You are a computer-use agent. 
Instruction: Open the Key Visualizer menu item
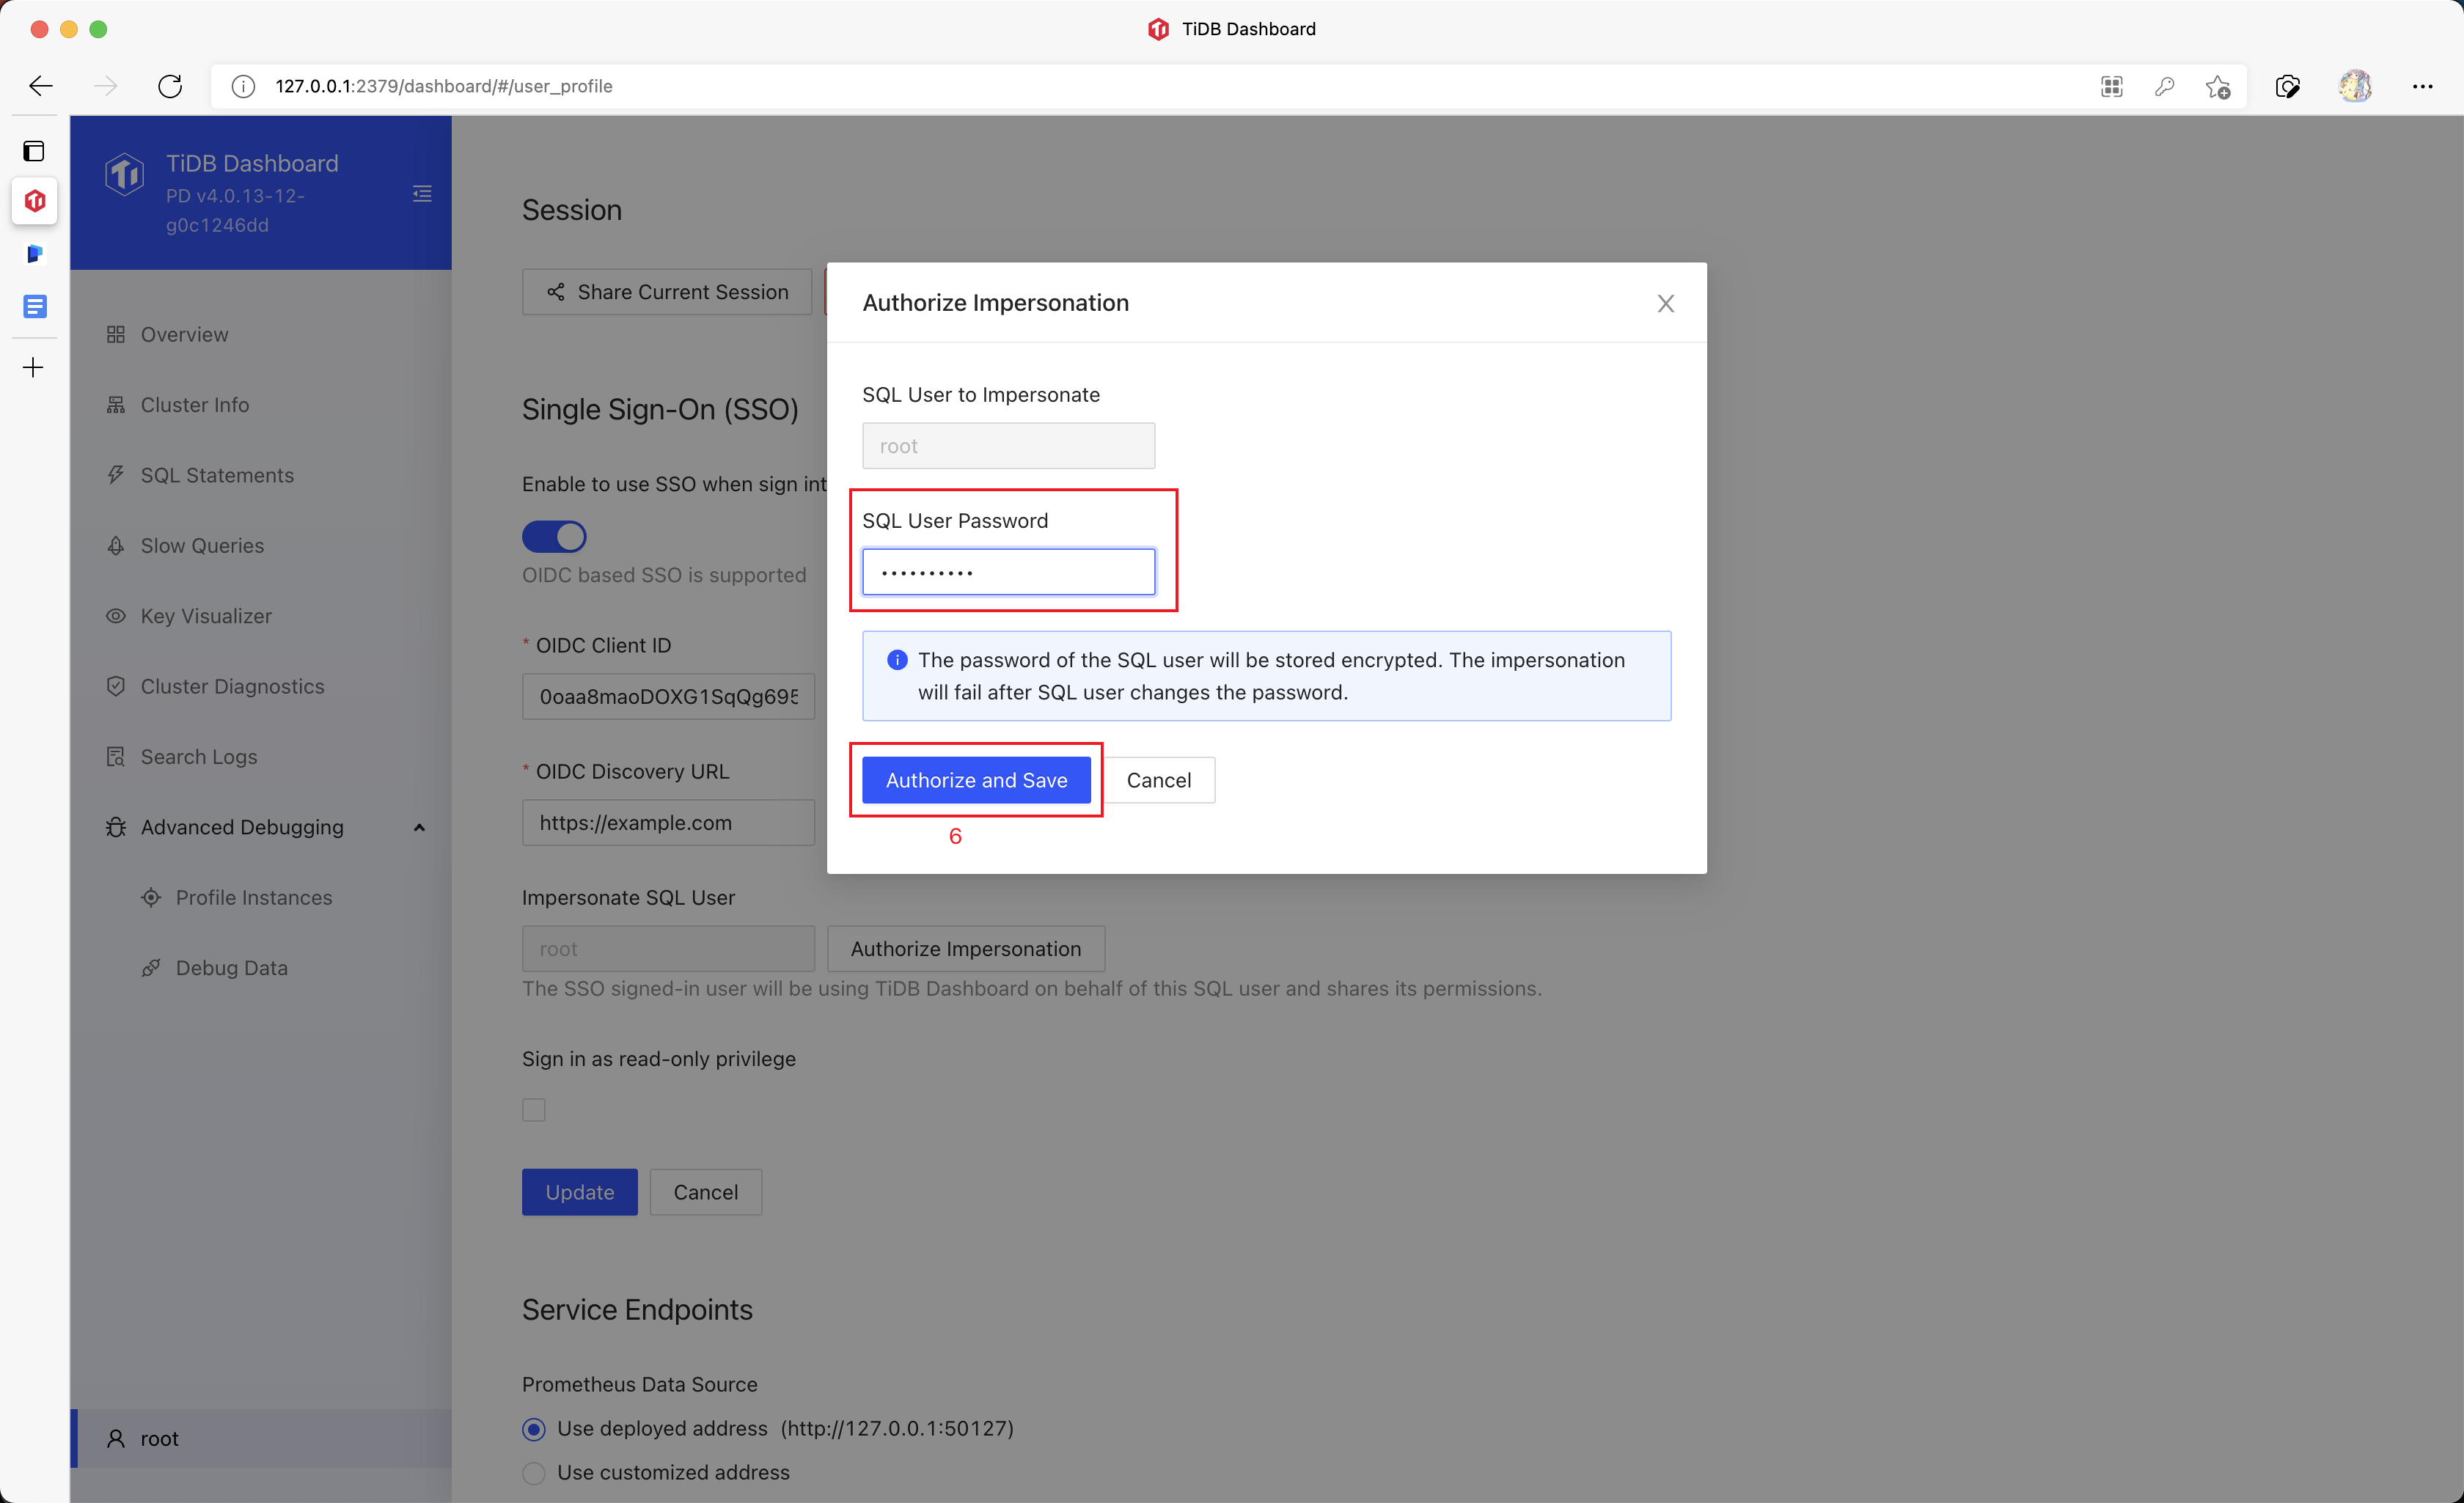point(206,616)
